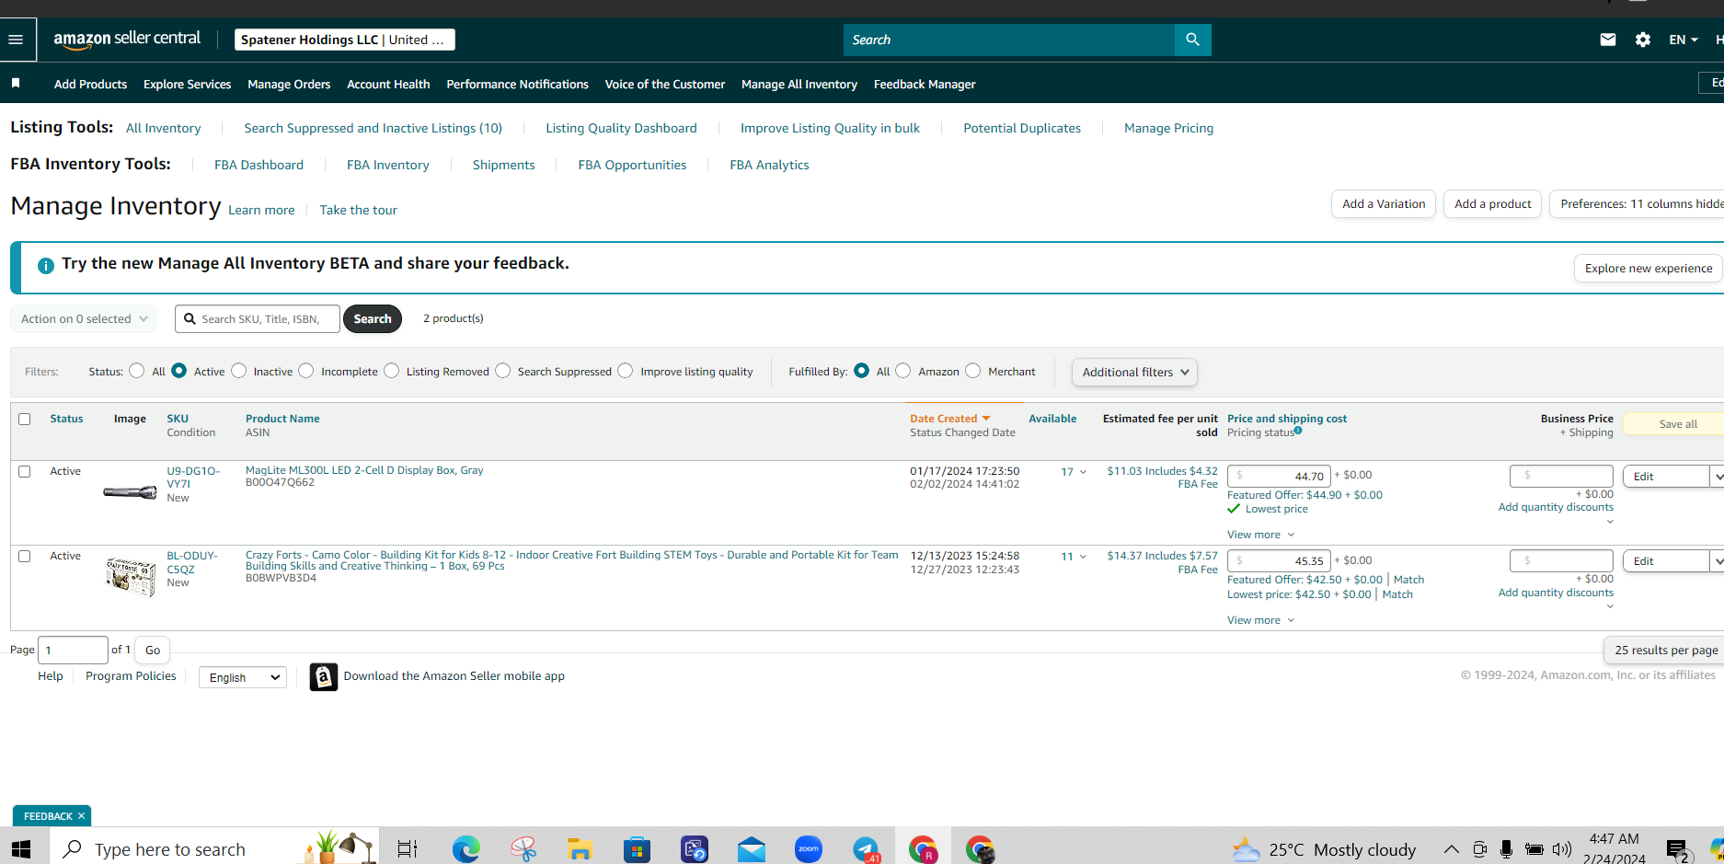Open the Listing Quality Dashboard link
Viewport: 1724px width, 864px height.
[621, 128]
